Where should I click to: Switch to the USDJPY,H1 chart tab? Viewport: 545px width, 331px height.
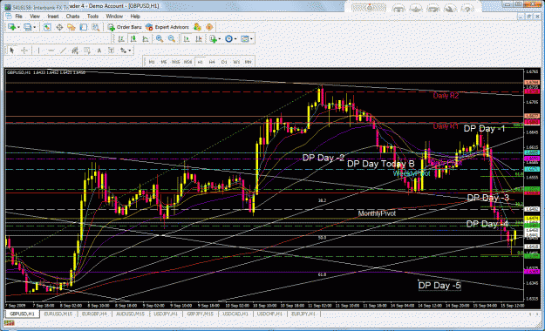(166, 314)
